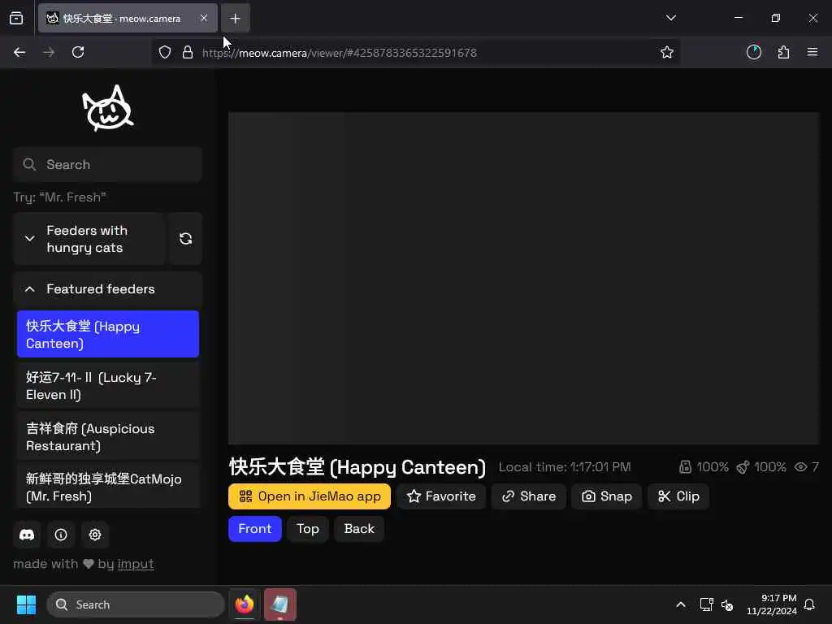Image resolution: width=832 pixels, height=624 pixels.
Task: Open a new browser tab
Action: pos(235,19)
